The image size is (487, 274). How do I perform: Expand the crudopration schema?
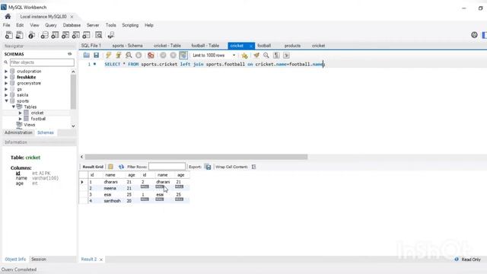pyautogui.click(x=6, y=71)
